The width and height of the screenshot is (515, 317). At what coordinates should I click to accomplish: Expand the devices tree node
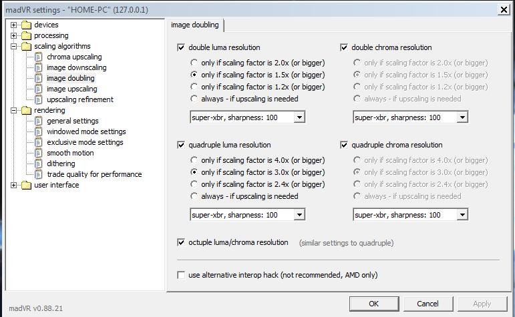tap(13, 25)
